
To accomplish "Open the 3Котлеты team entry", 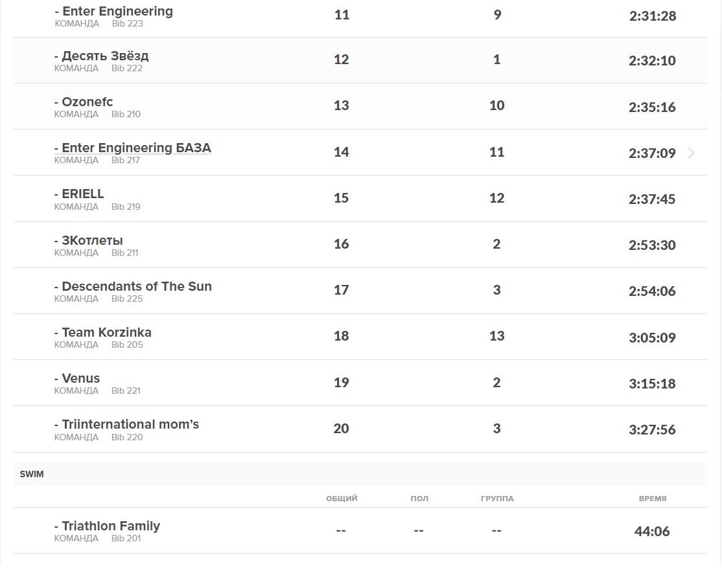I will click(x=92, y=240).
